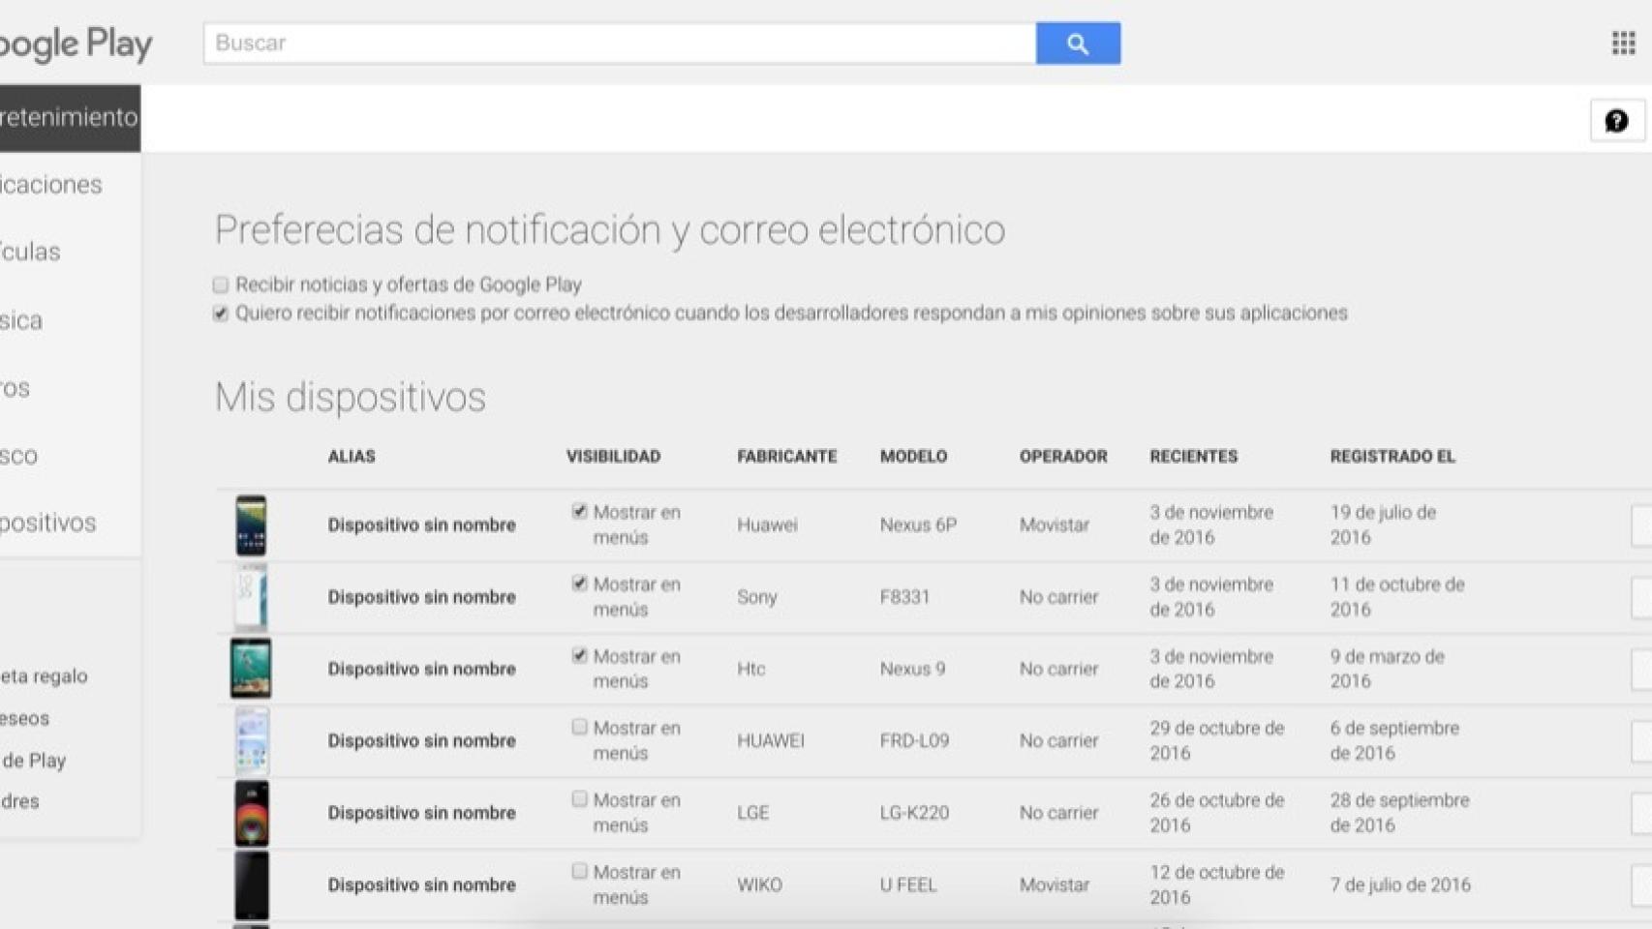Open the gift card link in sidebar
Screen dimensions: 1652x929
44,676
